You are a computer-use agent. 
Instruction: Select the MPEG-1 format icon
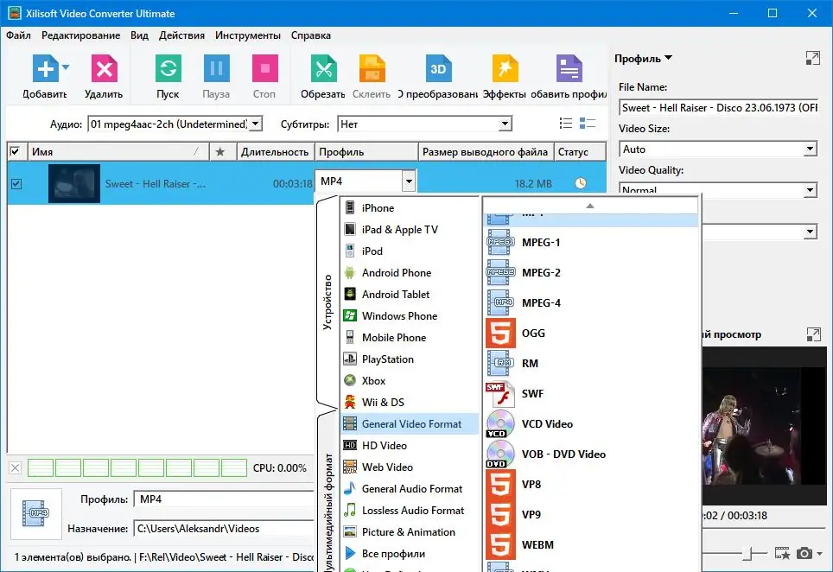point(500,242)
